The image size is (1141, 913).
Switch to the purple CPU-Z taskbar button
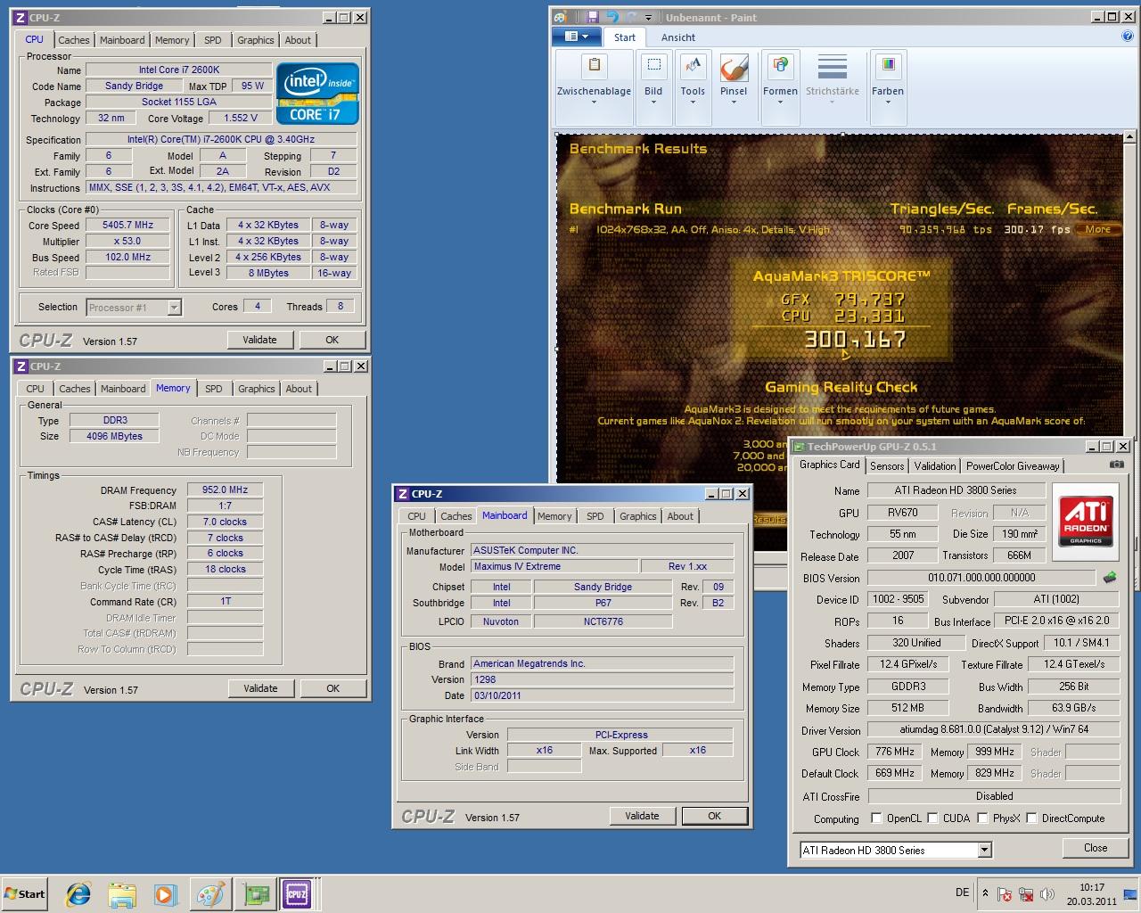tap(297, 894)
